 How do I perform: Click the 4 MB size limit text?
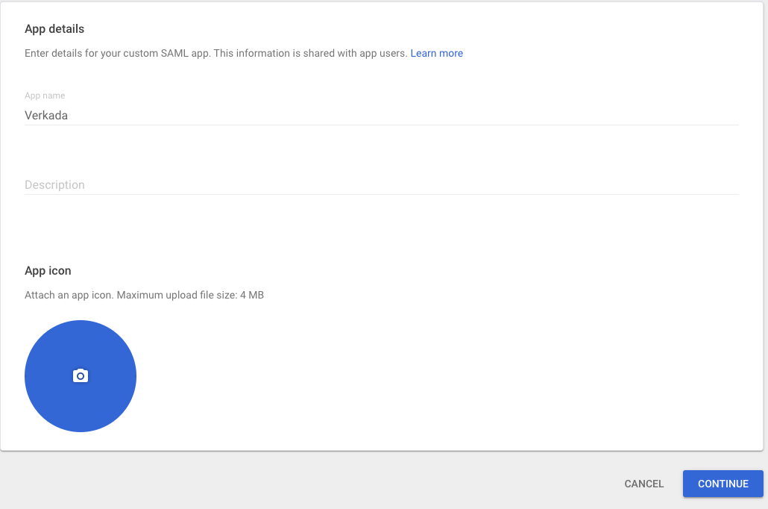(x=251, y=295)
